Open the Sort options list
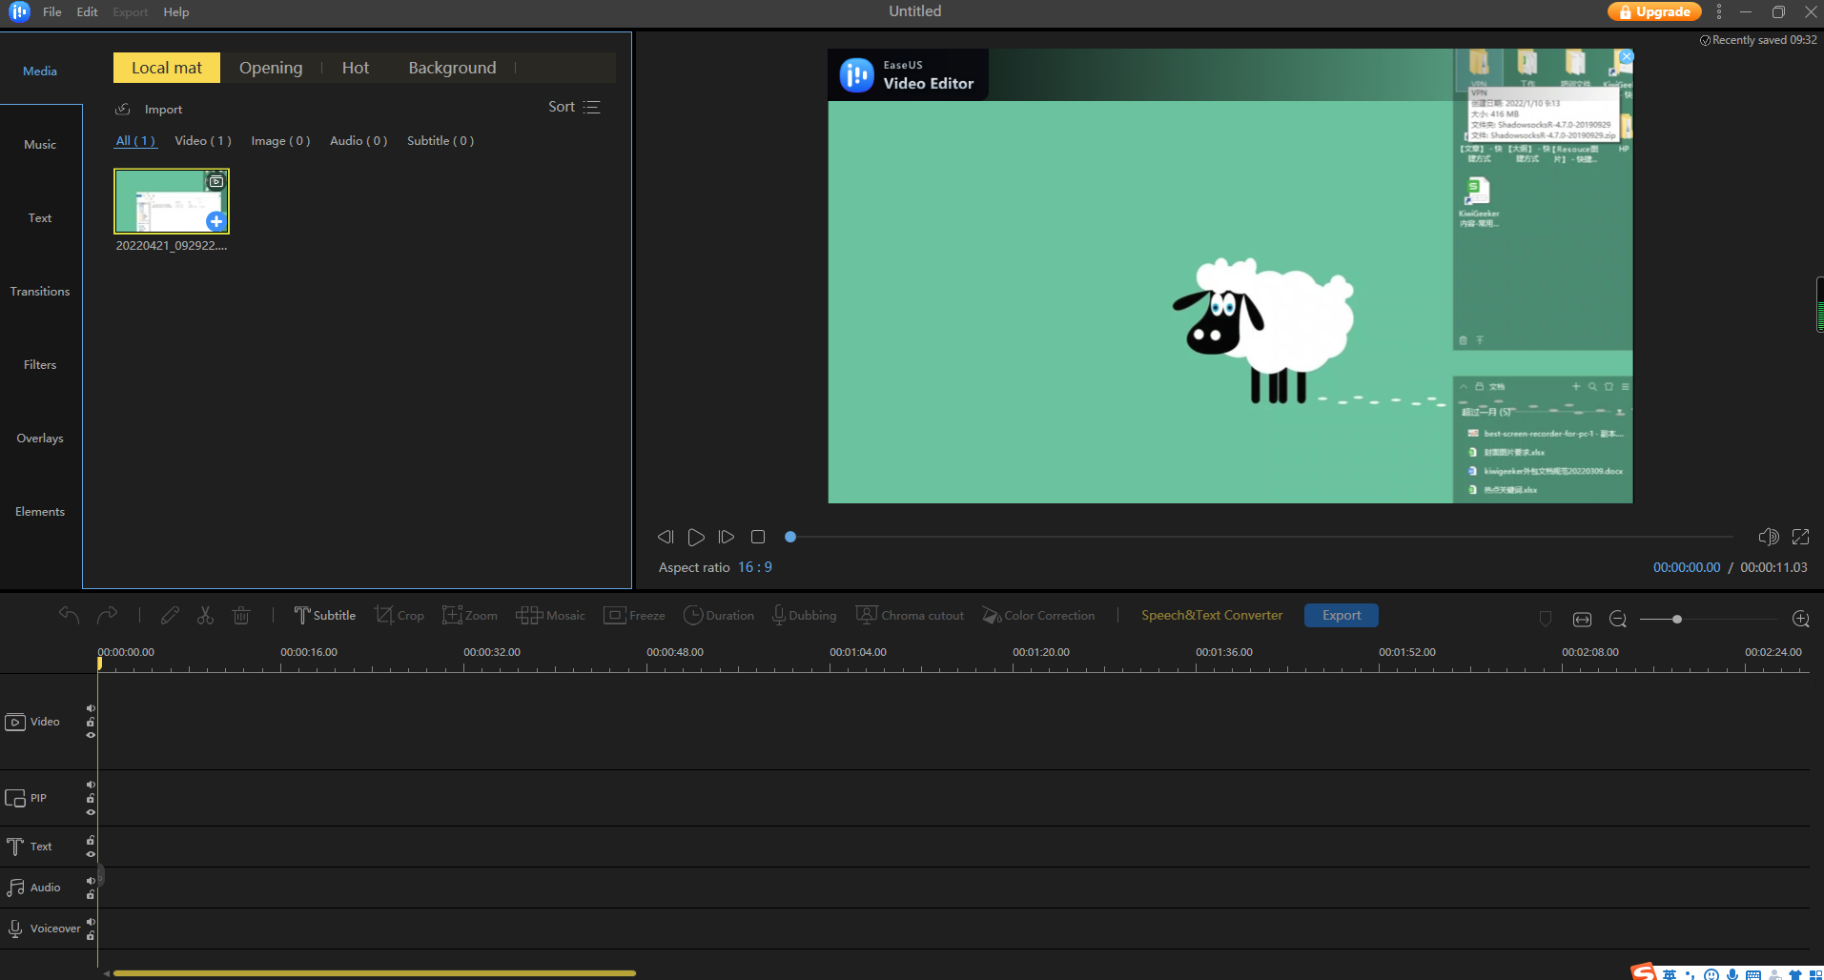The image size is (1824, 980). 574,107
